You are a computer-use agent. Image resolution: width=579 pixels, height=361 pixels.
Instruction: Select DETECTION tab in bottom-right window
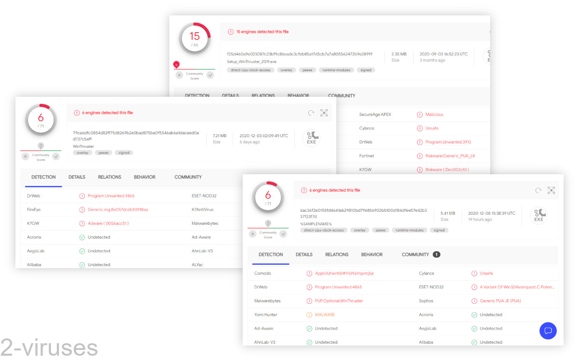click(x=271, y=255)
